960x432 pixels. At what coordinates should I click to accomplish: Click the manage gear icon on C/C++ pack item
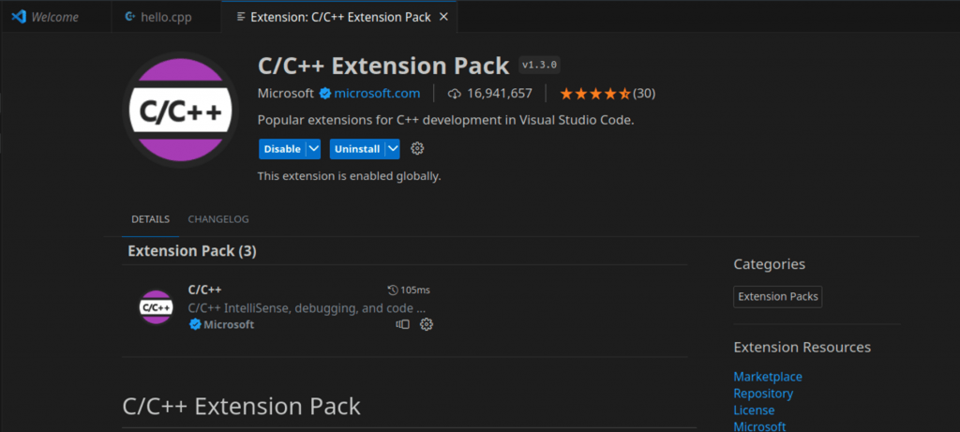click(427, 324)
